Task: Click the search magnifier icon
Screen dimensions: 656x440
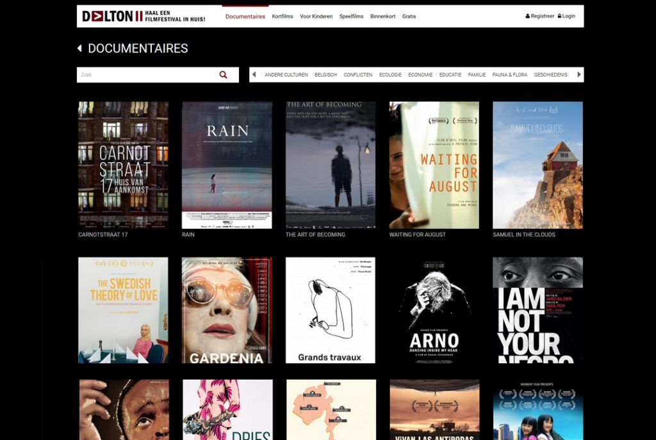Action: pyautogui.click(x=223, y=75)
